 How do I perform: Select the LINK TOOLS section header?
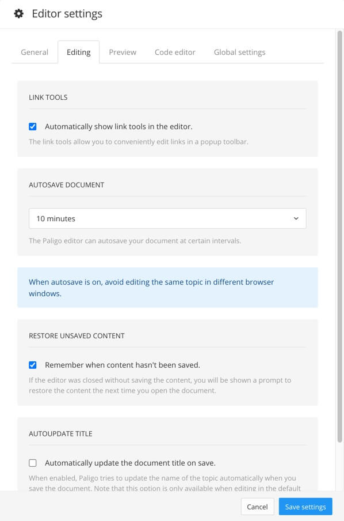(x=48, y=97)
